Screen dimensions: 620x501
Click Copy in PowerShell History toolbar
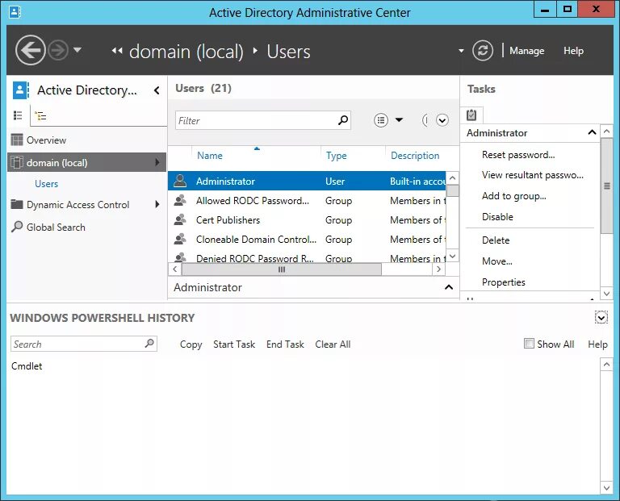[191, 344]
